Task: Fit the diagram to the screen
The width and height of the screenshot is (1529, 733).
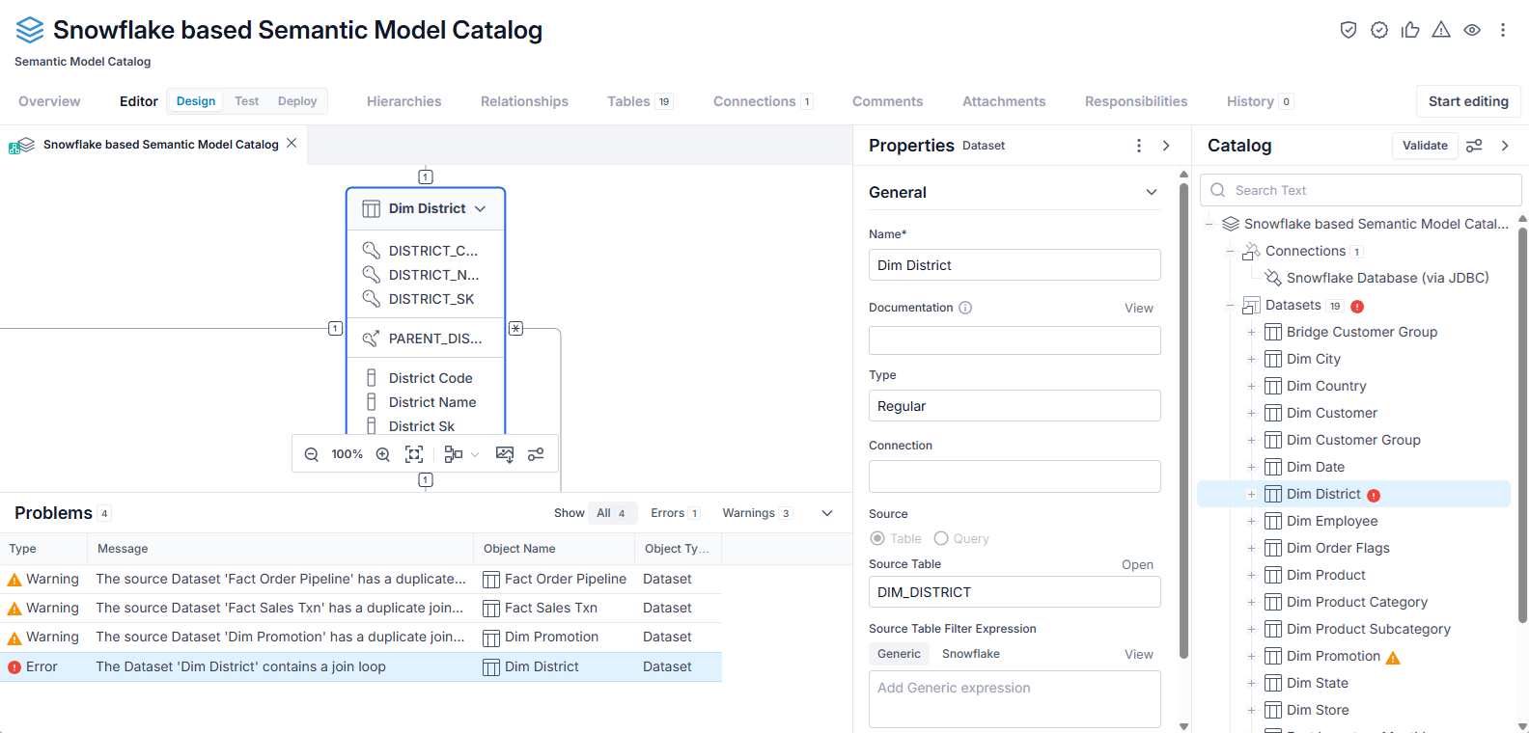Action: (x=414, y=454)
